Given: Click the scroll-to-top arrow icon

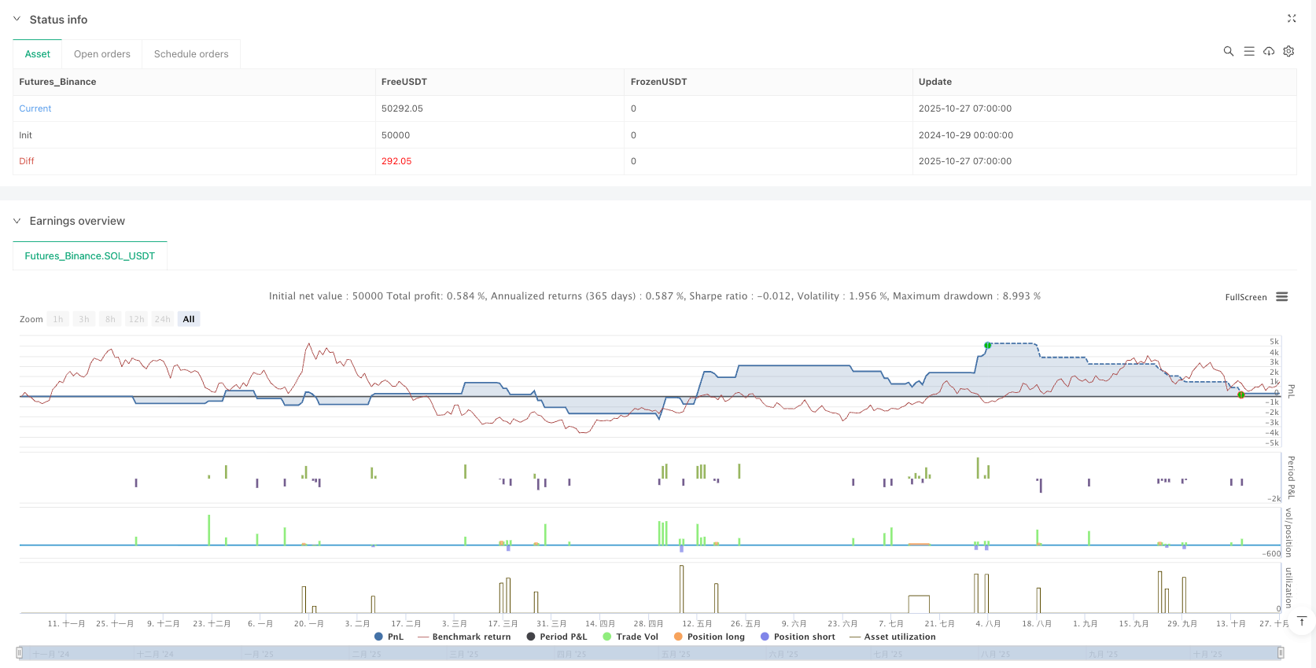Looking at the screenshot, I should [x=1302, y=622].
